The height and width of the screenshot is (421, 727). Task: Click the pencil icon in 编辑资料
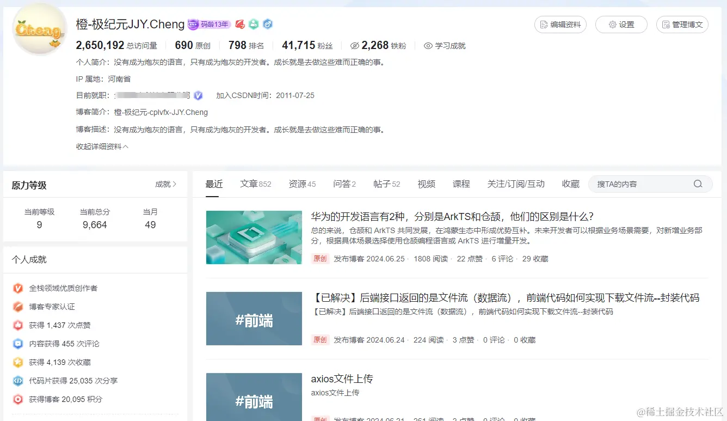click(544, 25)
